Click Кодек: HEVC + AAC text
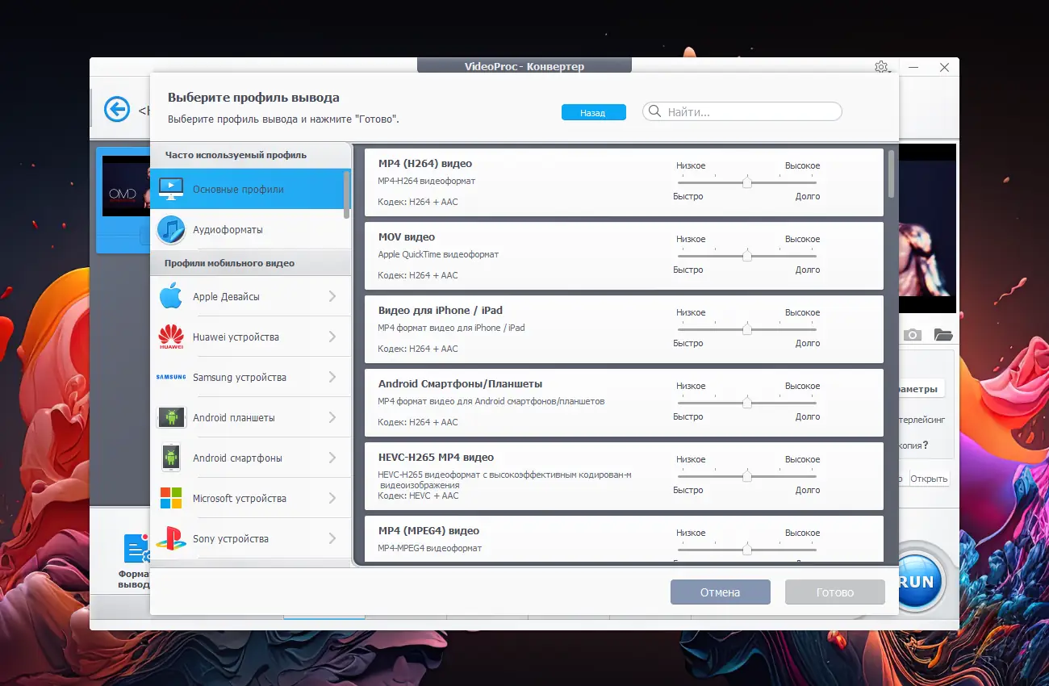This screenshot has height=686, width=1049. pyautogui.click(x=418, y=496)
